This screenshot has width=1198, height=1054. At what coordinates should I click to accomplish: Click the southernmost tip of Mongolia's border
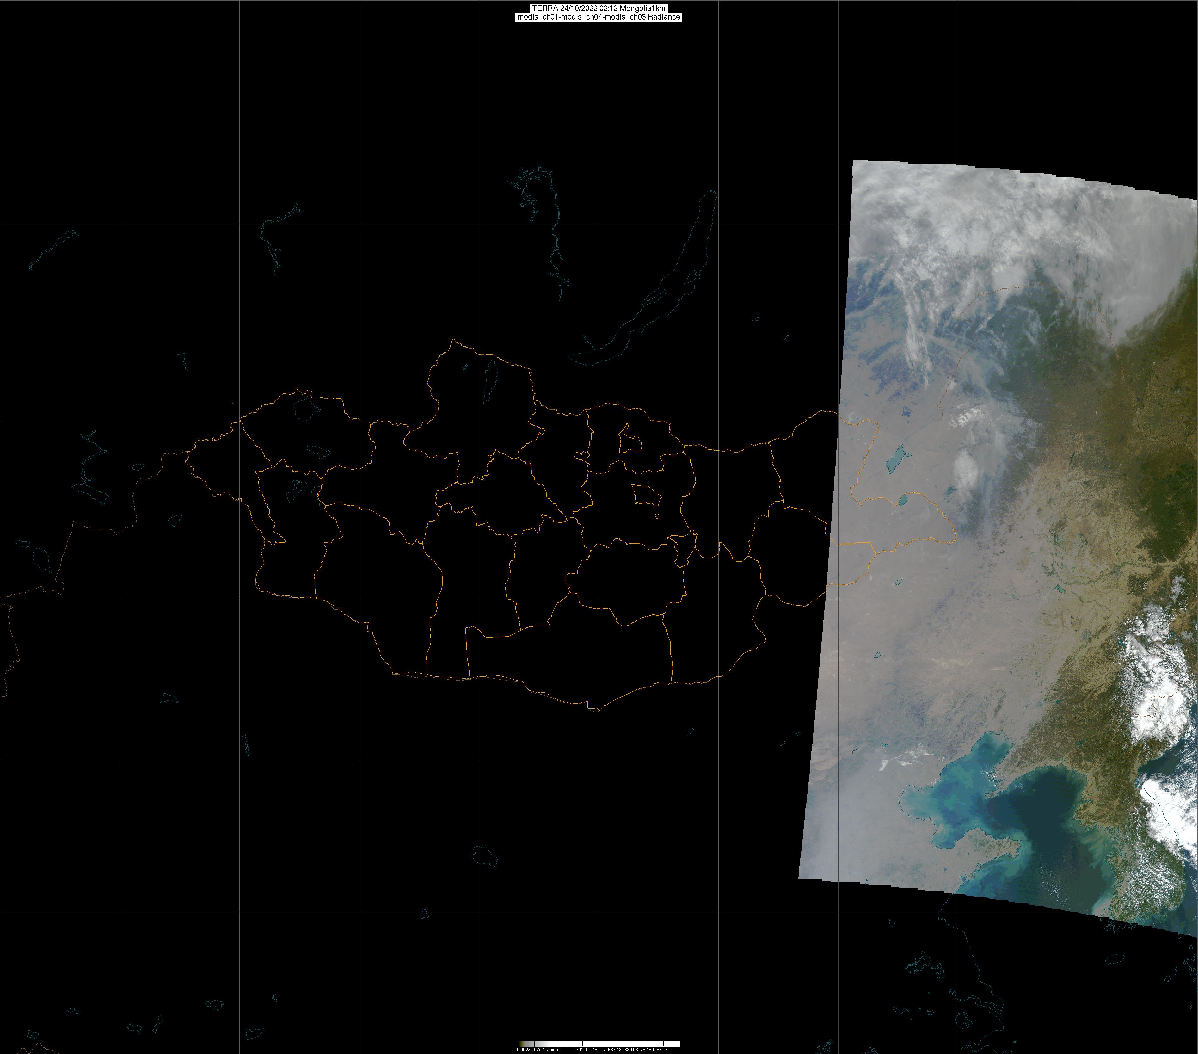tap(598, 711)
